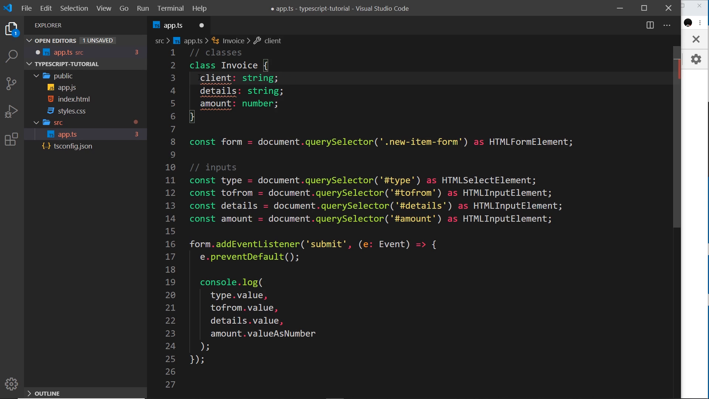Select app.ts under the src folder
This screenshot has width=709, height=399.
(67, 134)
